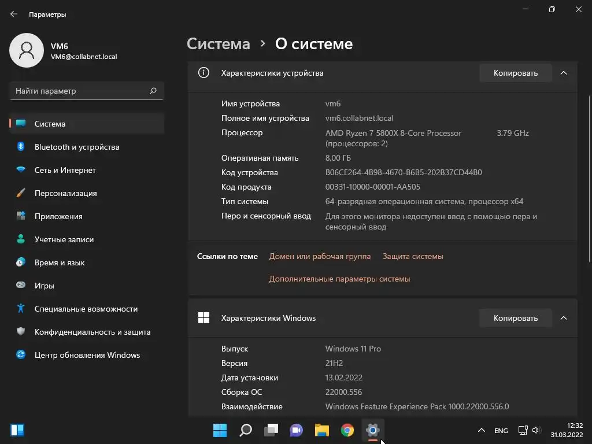Viewport: 592px width, 444px height.
Task: Click OS build value 22000.556
Action: pos(343,392)
